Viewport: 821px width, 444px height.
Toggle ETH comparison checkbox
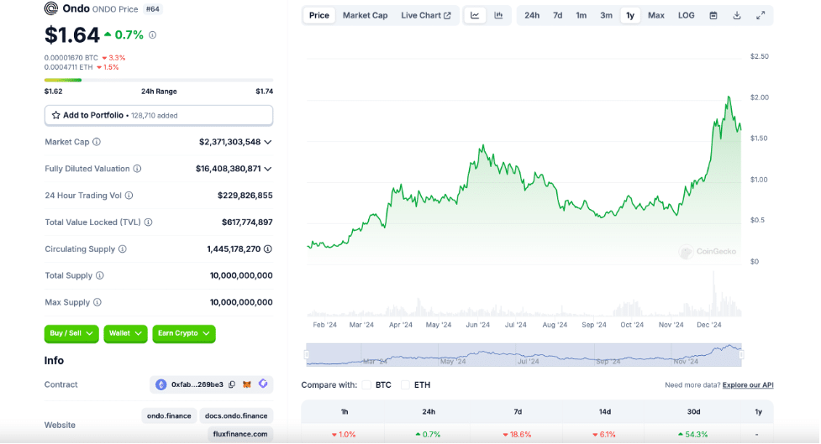point(405,385)
